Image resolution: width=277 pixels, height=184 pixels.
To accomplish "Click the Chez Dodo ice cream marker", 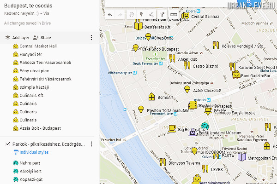I will coord(148,37).
